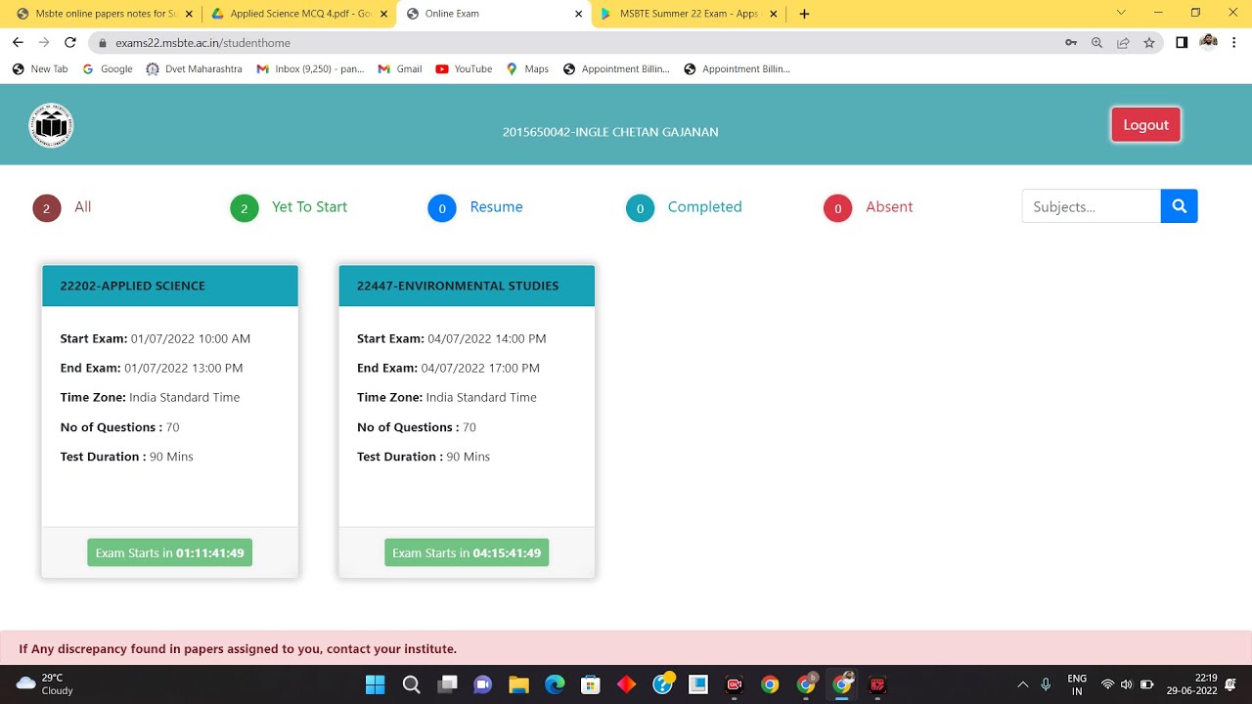The height and width of the screenshot is (704, 1252).
Task: Open the taskbar Search icon
Action: (412, 684)
